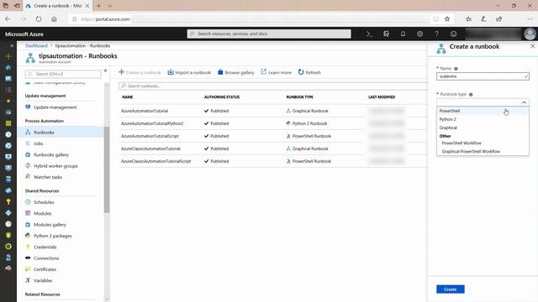
Task: Open the browser more options ellipsis
Action: [530, 19]
